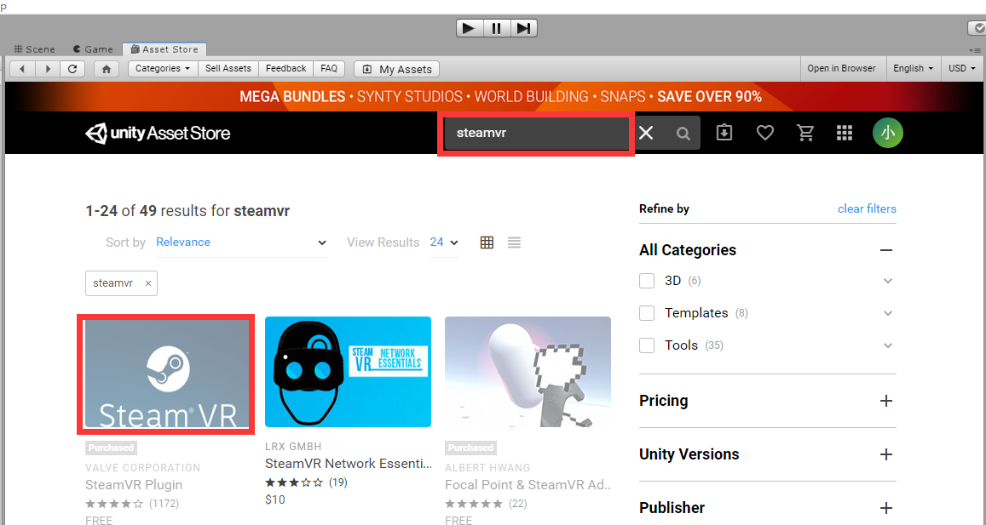Switch to grid view layout
This screenshot has width=986, height=525.
tap(487, 243)
